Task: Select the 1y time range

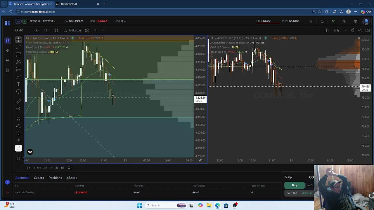Action: tap(33, 168)
